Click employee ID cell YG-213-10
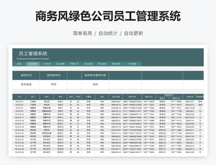 [19, 114]
